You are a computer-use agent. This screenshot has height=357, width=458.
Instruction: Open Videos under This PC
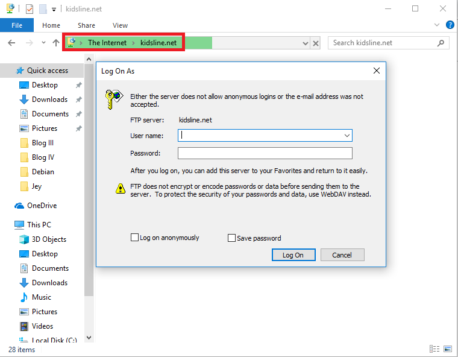[x=42, y=326]
